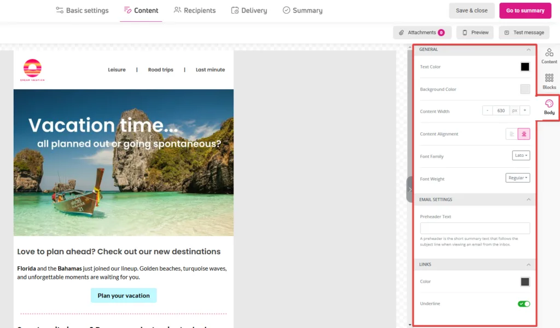Click the Attachments paperclip button
The image size is (560, 328).
pos(422,32)
